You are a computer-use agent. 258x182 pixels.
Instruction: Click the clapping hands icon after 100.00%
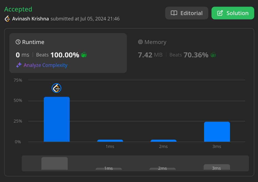[84, 55]
